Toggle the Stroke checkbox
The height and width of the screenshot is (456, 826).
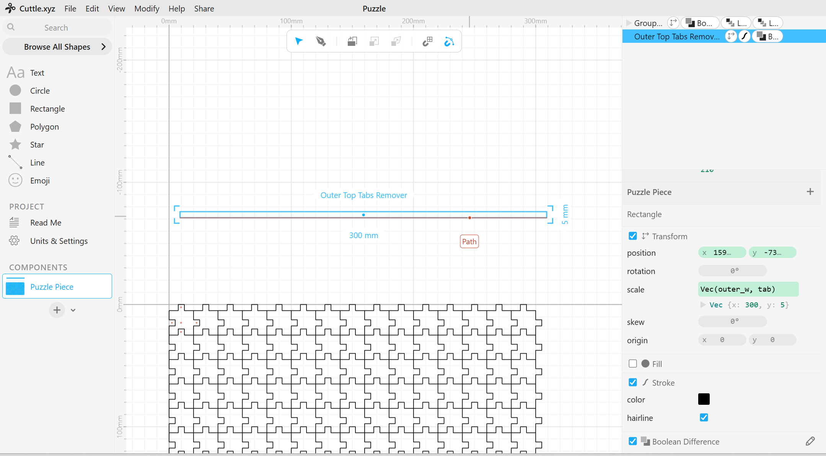point(633,382)
